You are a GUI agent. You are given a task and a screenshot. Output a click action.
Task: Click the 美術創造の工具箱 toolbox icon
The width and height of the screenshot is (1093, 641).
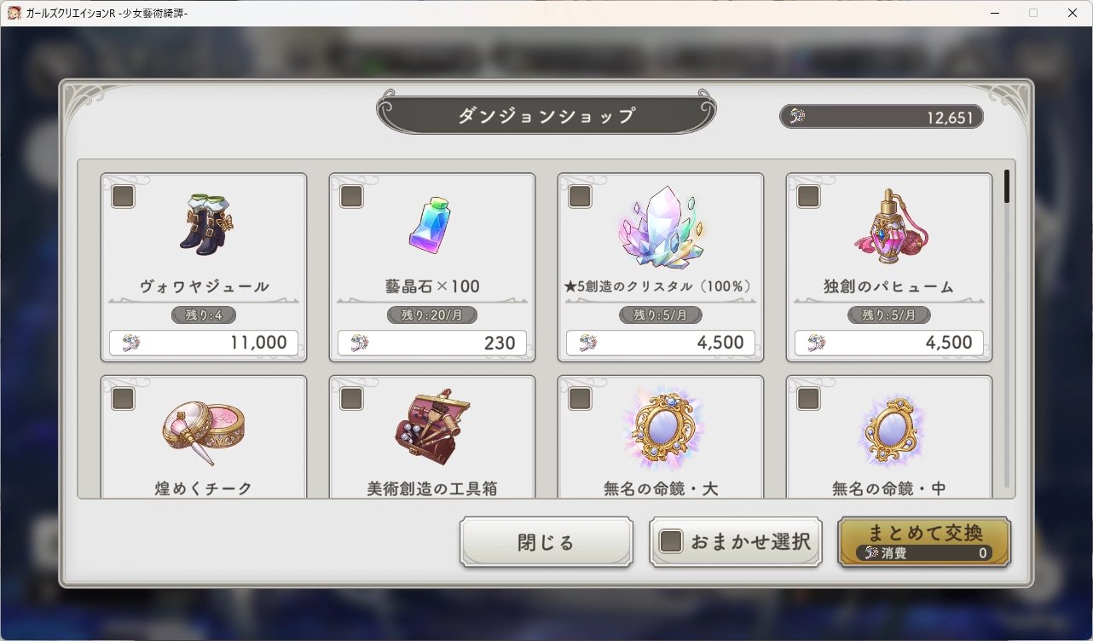pyautogui.click(x=432, y=428)
